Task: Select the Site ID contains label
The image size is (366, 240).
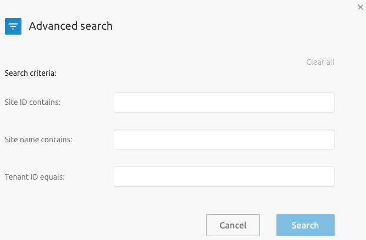Action: click(x=32, y=102)
